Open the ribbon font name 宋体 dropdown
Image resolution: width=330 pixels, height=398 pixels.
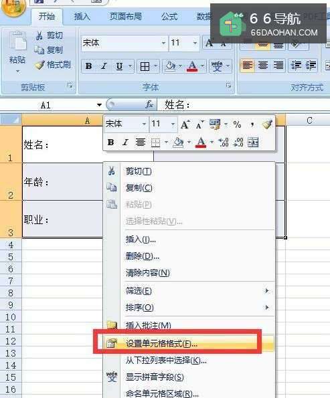tap(163, 43)
